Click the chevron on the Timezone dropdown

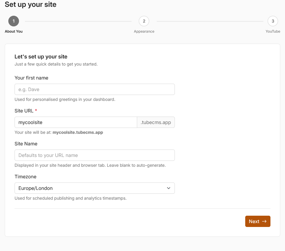169,188
